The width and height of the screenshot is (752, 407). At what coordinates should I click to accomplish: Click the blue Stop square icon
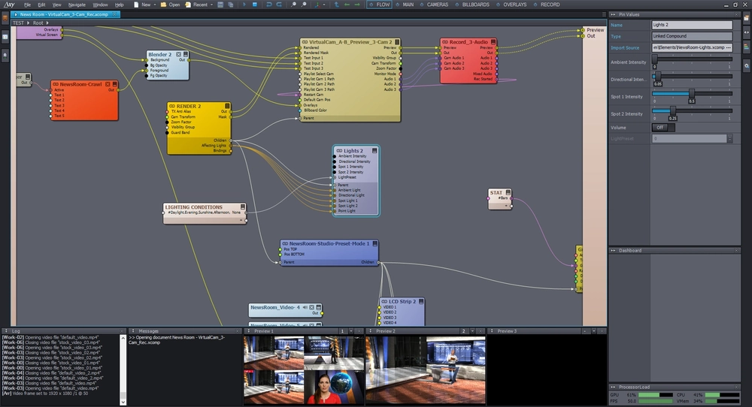click(255, 5)
